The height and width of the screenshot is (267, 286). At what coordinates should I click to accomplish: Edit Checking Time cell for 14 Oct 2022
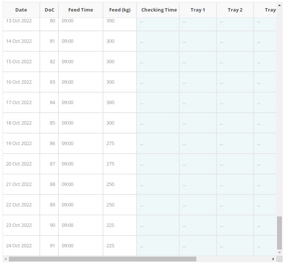pos(158,41)
